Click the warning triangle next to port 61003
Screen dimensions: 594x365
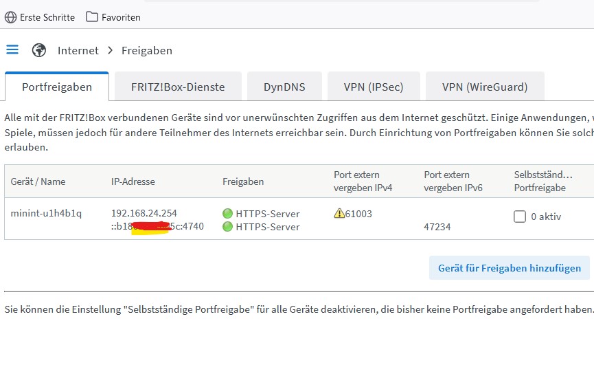point(339,214)
